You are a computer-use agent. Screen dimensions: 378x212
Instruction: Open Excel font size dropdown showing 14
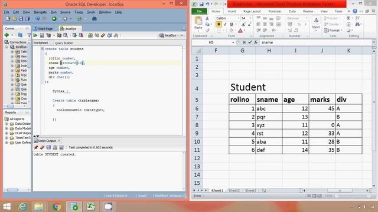(250, 18)
